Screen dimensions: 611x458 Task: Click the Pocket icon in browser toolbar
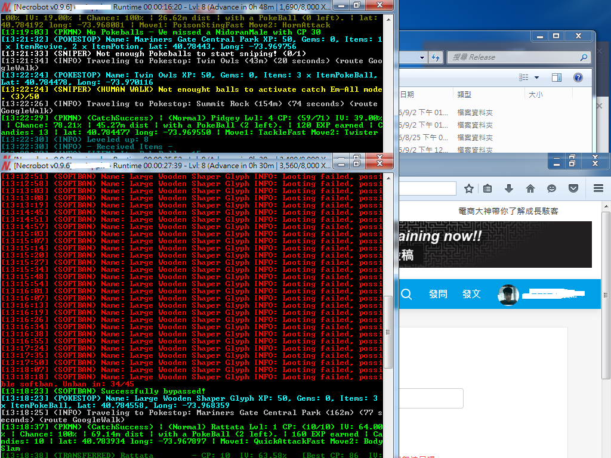tap(573, 189)
